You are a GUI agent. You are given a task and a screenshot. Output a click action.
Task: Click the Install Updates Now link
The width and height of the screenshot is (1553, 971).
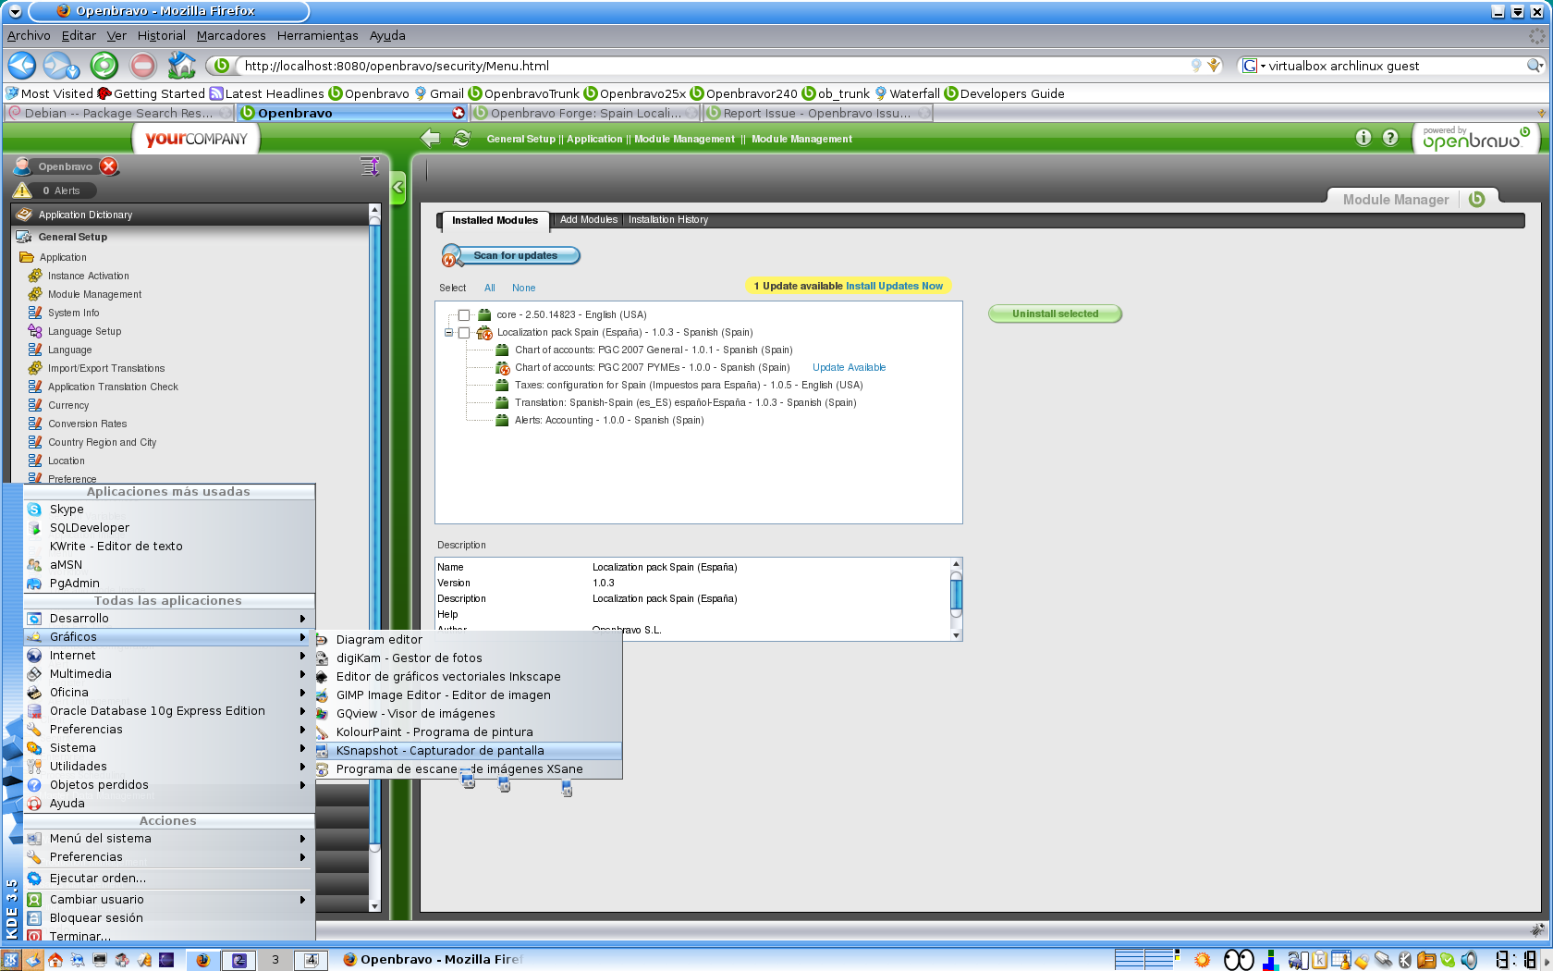894,287
